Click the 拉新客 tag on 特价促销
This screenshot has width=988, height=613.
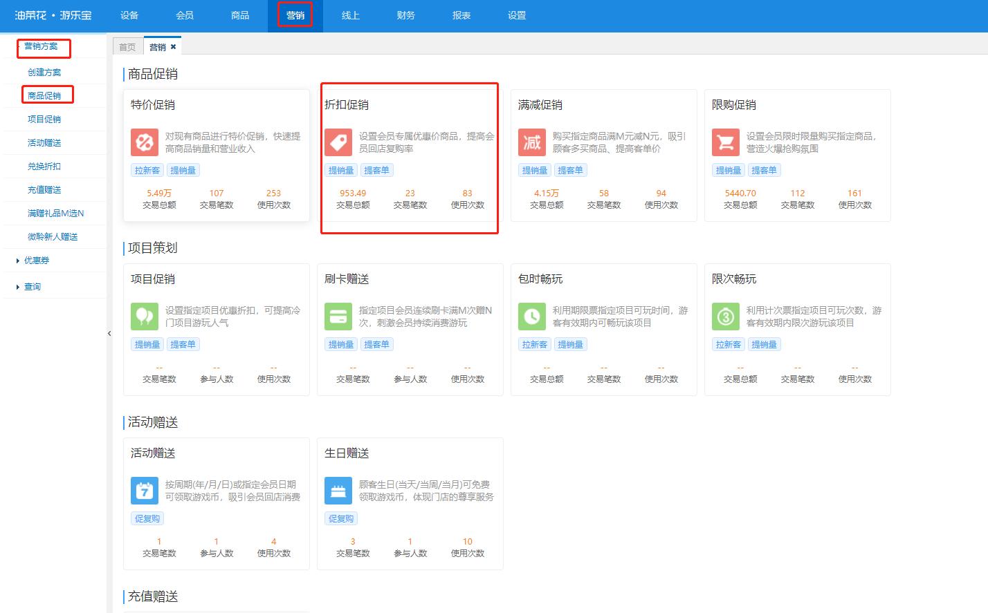[x=147, y=170]
